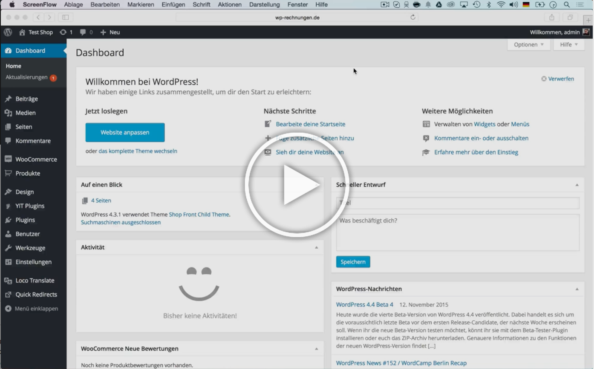This screenshot has width=594, height=369.
Task: Open the updates icon showing 1 in admin bar
Action: coord(66,32)
